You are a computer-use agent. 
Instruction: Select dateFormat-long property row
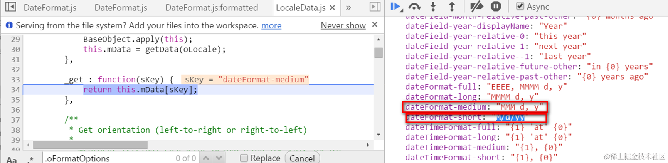coord(472,97)
